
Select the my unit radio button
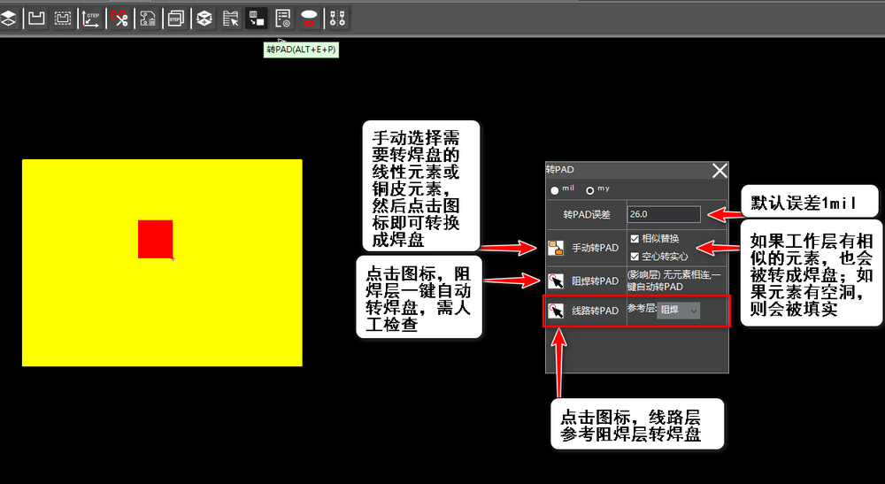tap(589, 190)
